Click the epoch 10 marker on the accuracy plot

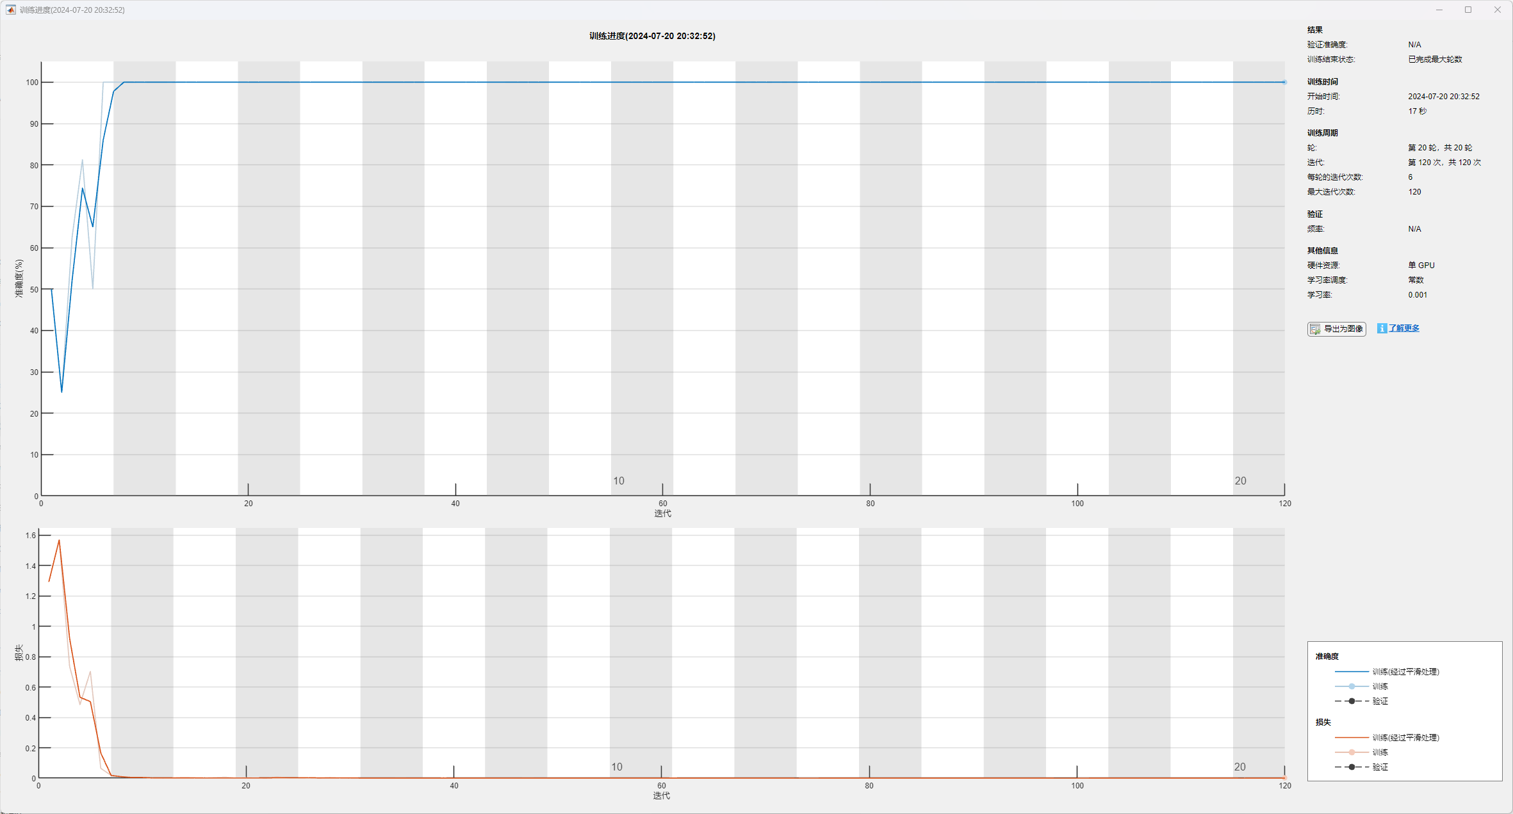(x=618, y=481)
